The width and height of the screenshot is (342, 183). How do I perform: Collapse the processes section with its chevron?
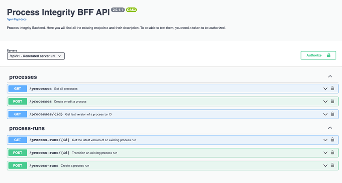tap(330, 77)
